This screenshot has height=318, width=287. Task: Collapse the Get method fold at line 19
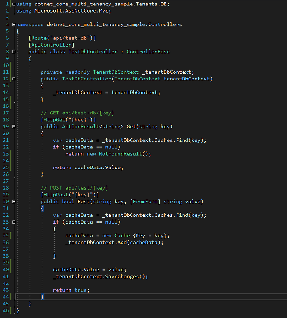click(x=14, y=127)
